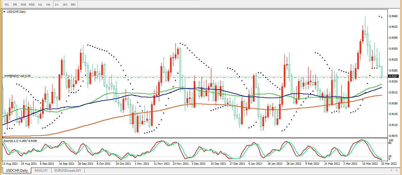Select the M15 timeframe button
The image size is (402, 175).
[x=23, y=5]
